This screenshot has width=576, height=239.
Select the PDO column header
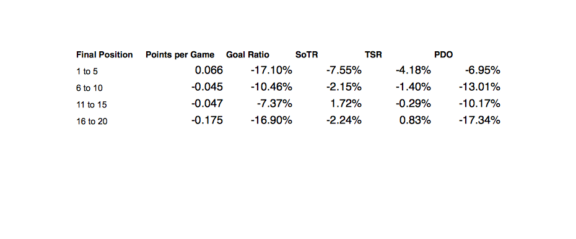tap(443, 55)
